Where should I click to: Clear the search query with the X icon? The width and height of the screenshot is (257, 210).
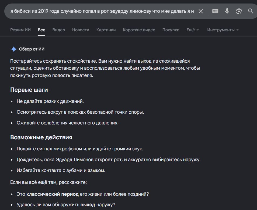point(201,11)
